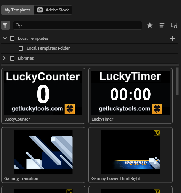Toggle the Local Templates checkbox
Viewport: 181px width, 193px height.
click(x=12, y=38)
